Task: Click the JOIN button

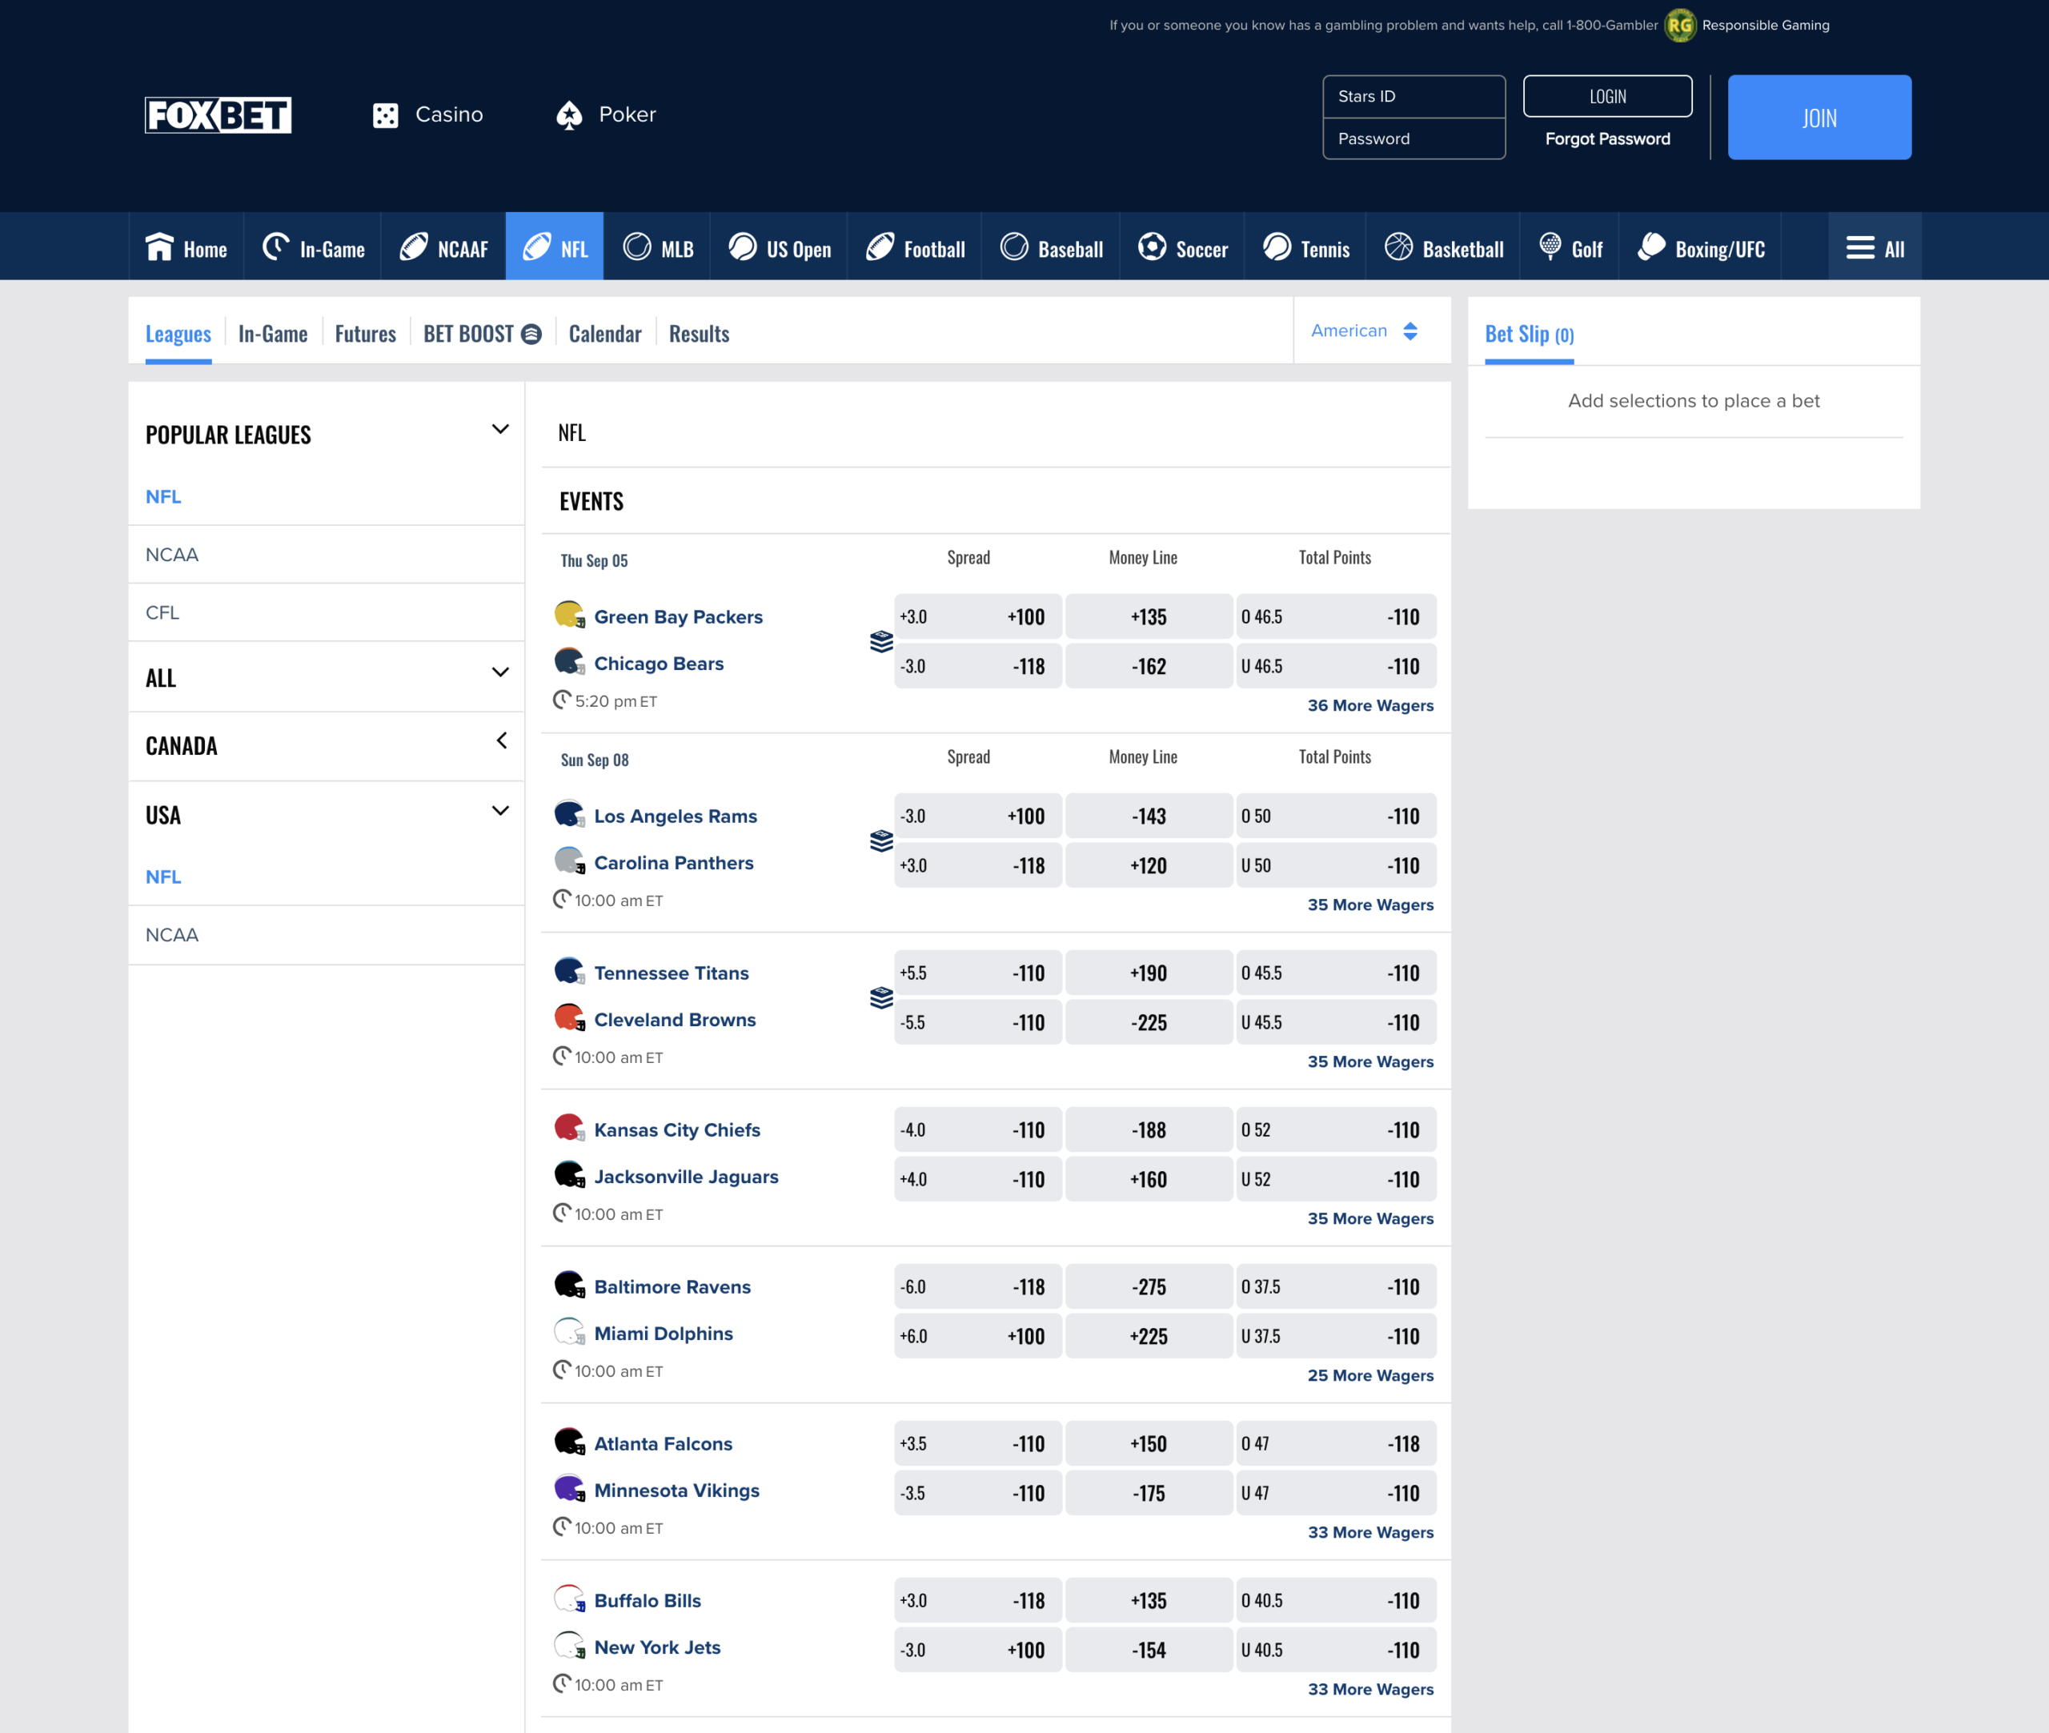Action: 1819,118
